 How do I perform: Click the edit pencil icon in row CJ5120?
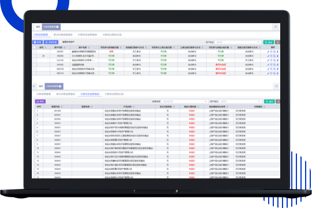click(x=268, y=60)
